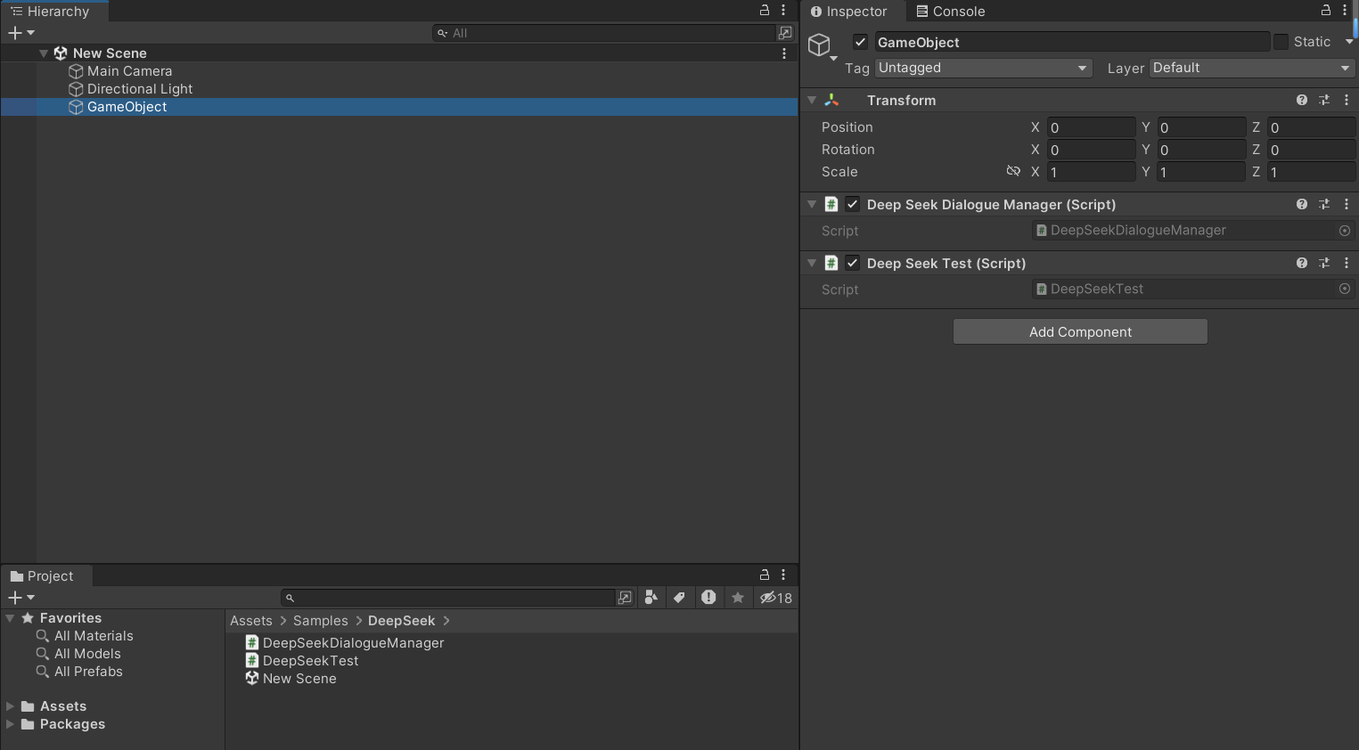Viewport: 1359px width, 750px height.
Task: Disable Deep Seek Test script checkbox
Action: [853, 263]
